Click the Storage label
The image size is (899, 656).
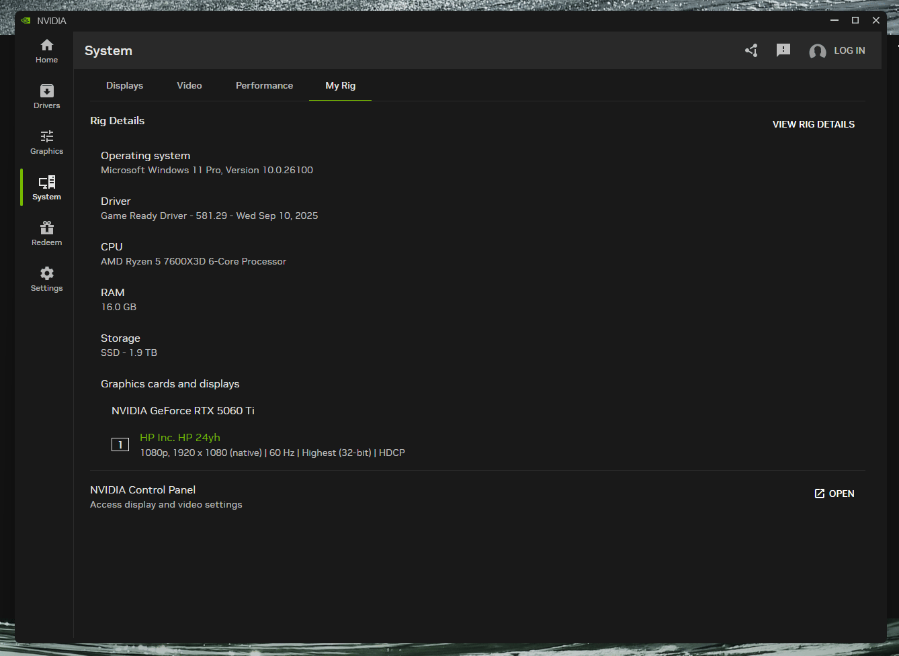click(x=120, y=338)
